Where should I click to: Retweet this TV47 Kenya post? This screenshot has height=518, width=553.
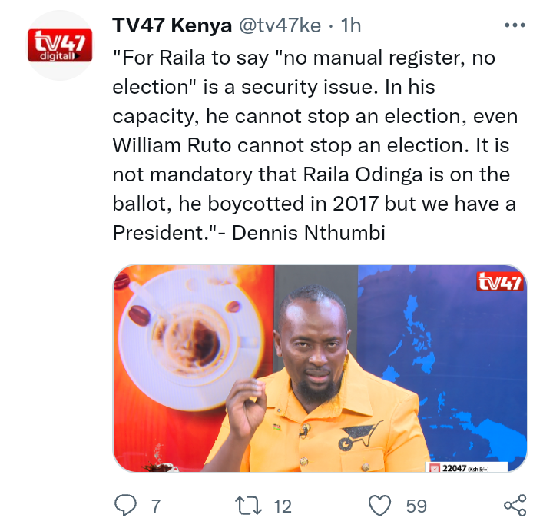click(248, 505)
